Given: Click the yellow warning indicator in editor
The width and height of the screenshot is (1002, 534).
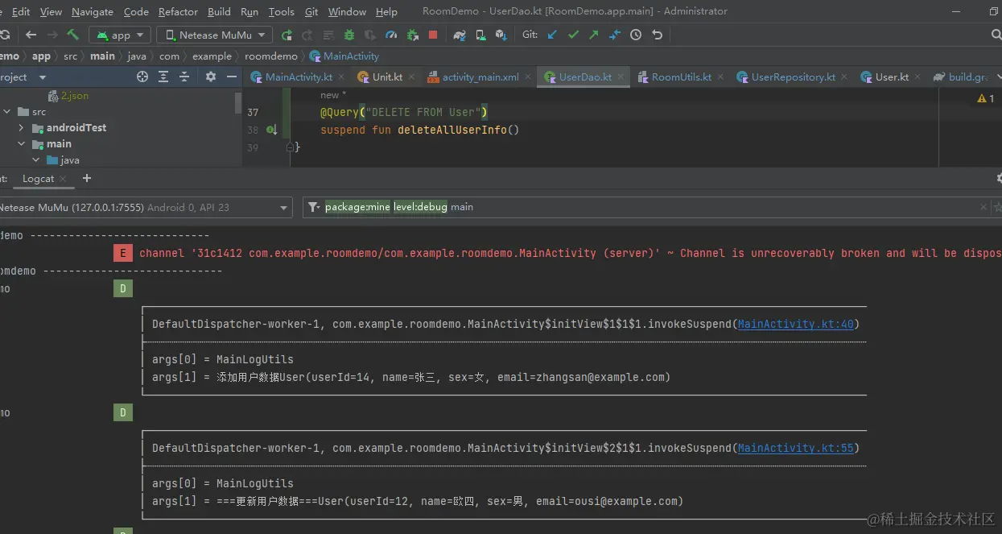Looking at the screenshot, I should tap(985, 98).
